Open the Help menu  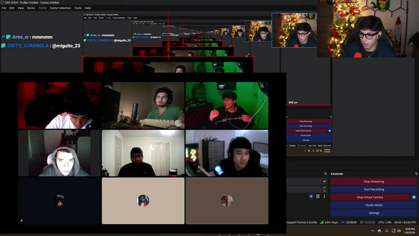tap(88, 8)
